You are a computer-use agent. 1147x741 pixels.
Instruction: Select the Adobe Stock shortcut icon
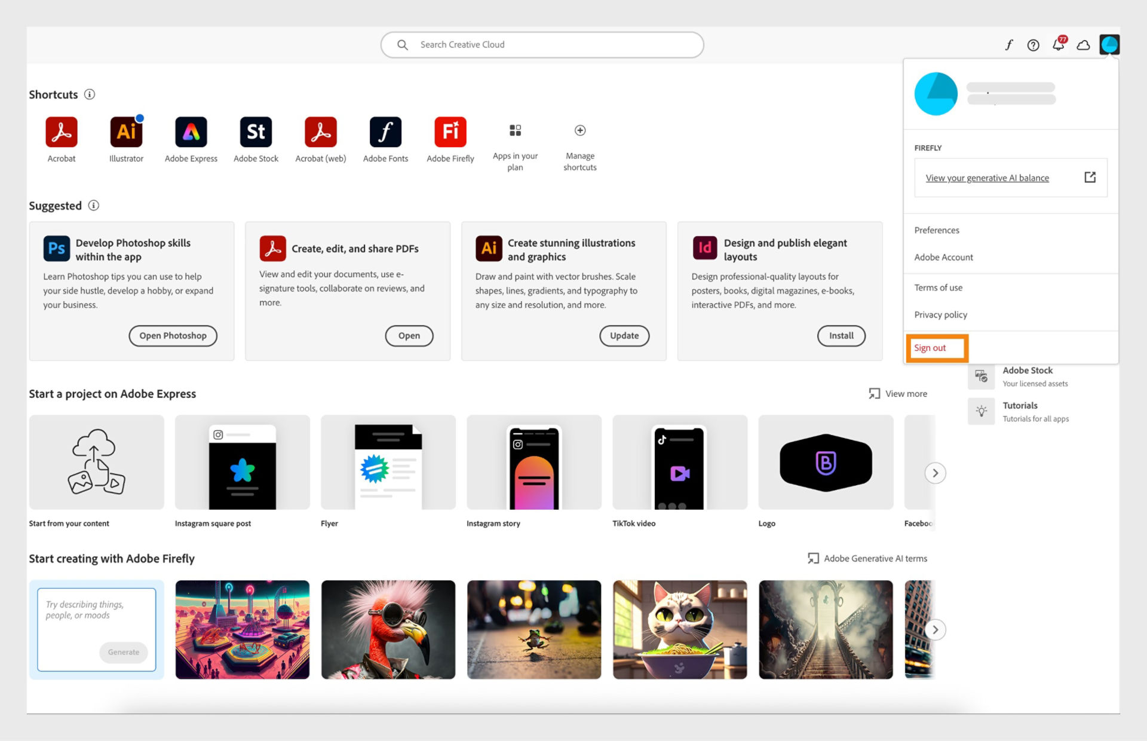pyautogui.click(x=256, y=131)
